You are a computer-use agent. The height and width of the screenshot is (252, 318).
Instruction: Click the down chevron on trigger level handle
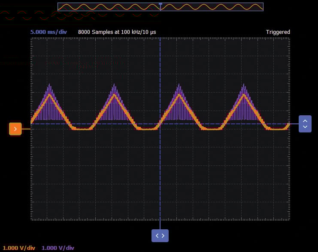click(x=305, y=127)
